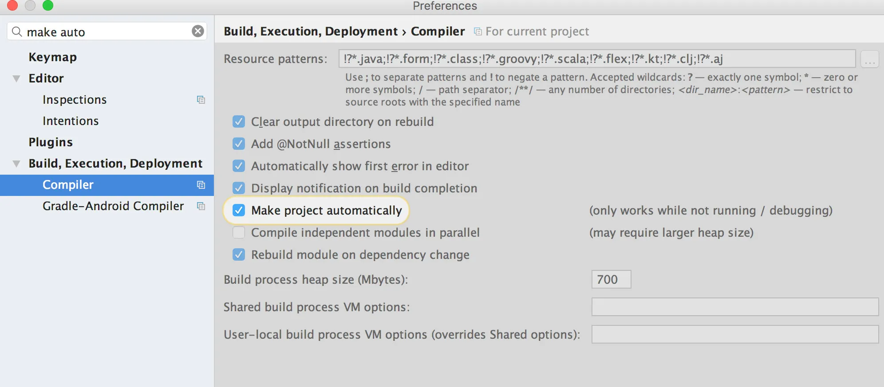Open Resource patterns editor with the ellipsis button
The image size is (884, 387).
coord(869,59)
